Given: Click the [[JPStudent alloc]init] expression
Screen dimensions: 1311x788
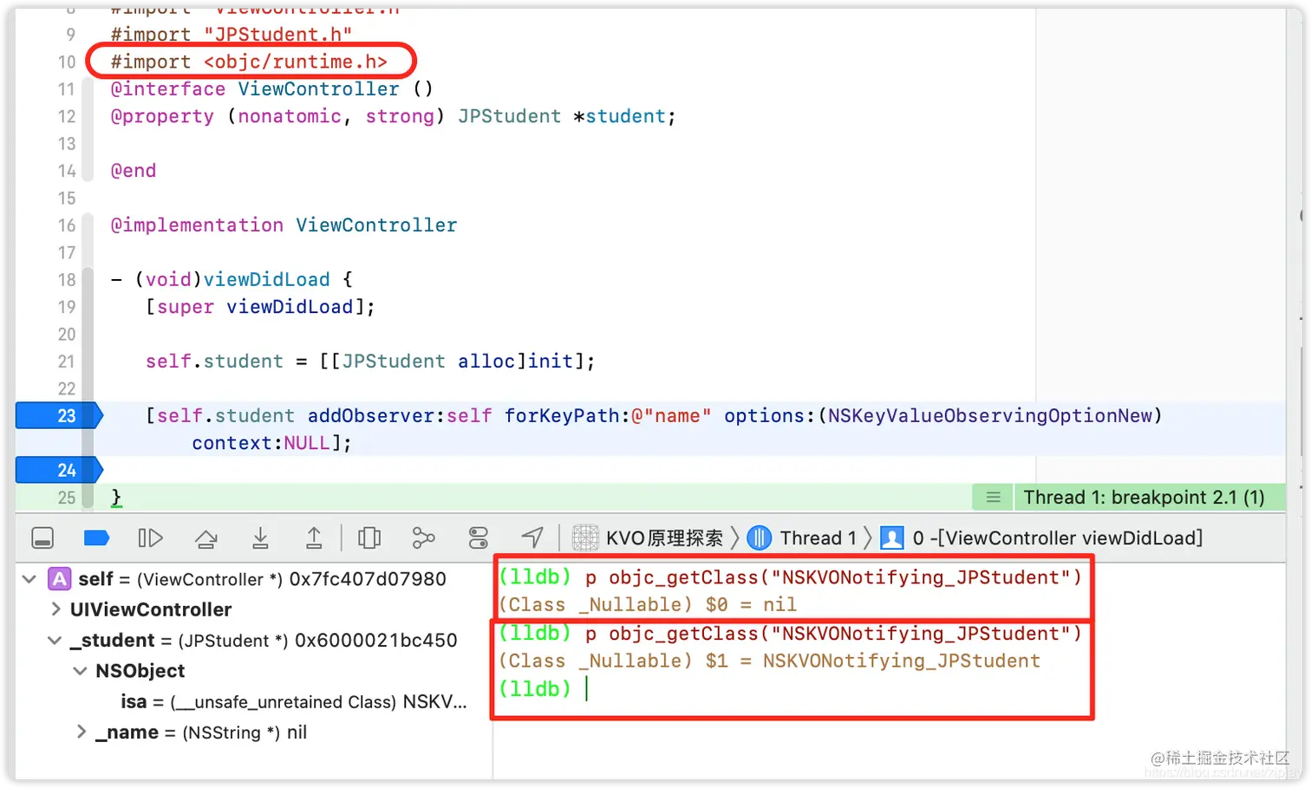Looking at the screenshot, I should [451, 361].
